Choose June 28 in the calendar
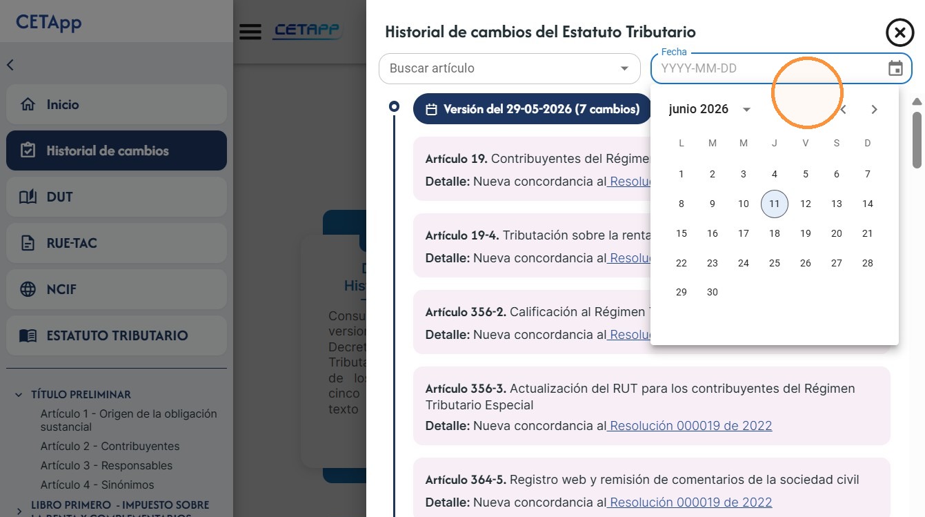 [868, 263]
